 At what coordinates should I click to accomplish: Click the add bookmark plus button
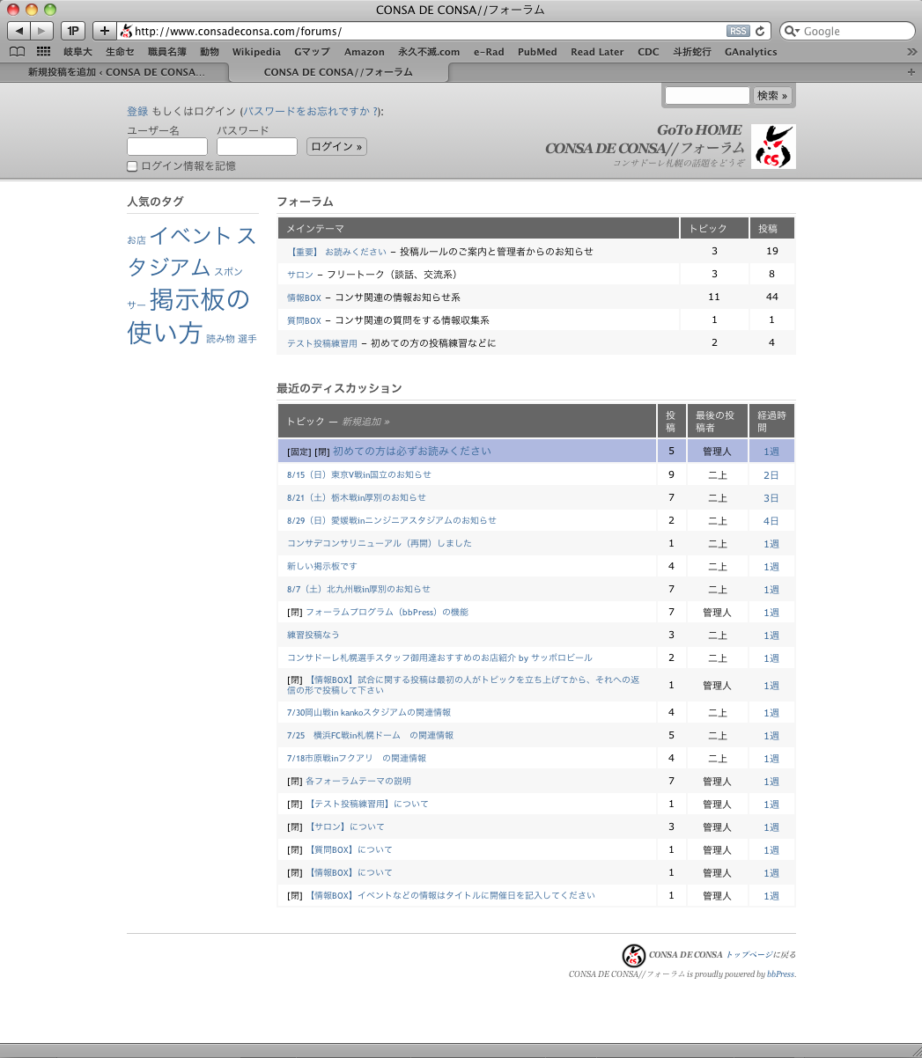[104, 31]
